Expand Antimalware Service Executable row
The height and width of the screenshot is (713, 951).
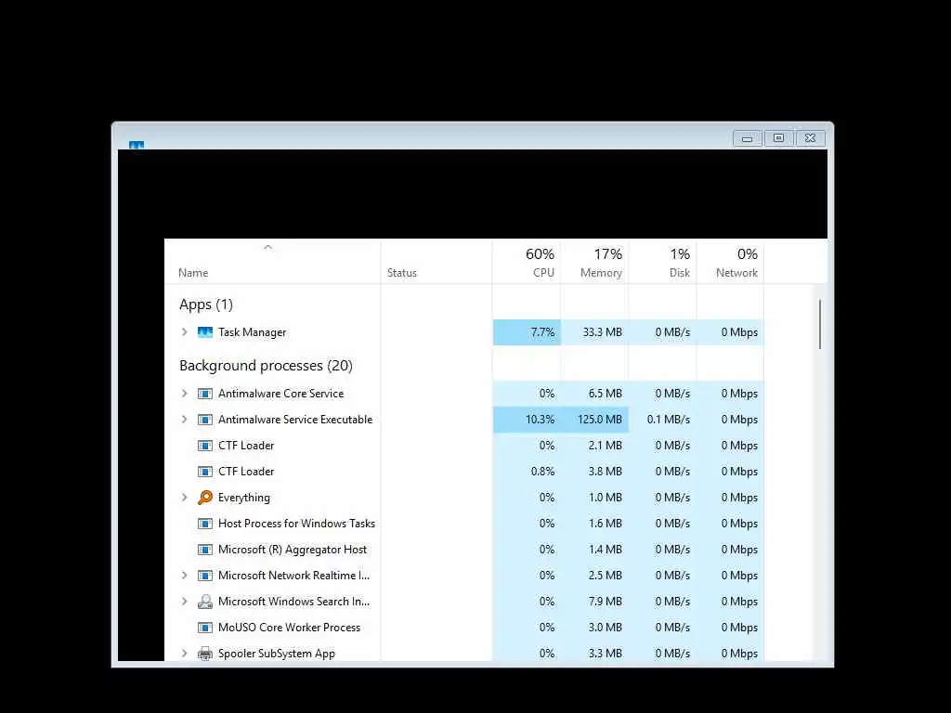(x=185, y=420)
